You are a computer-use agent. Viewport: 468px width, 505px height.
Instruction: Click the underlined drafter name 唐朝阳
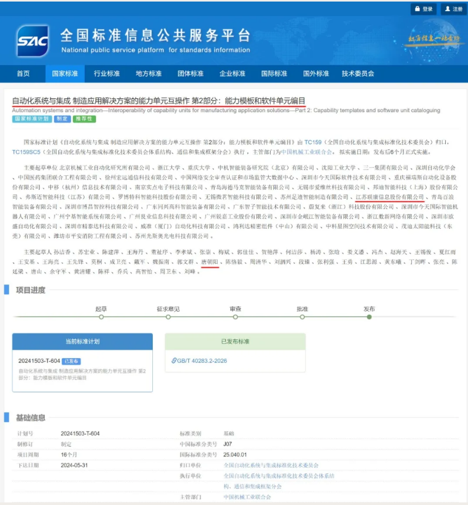coord(210,262)
